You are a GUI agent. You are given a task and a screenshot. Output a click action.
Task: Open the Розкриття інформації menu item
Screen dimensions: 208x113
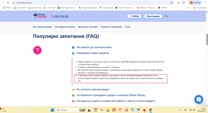111,27
